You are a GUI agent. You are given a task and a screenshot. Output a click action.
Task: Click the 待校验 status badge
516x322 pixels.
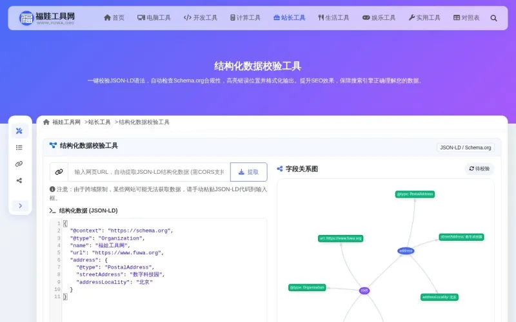click(479, 169)
